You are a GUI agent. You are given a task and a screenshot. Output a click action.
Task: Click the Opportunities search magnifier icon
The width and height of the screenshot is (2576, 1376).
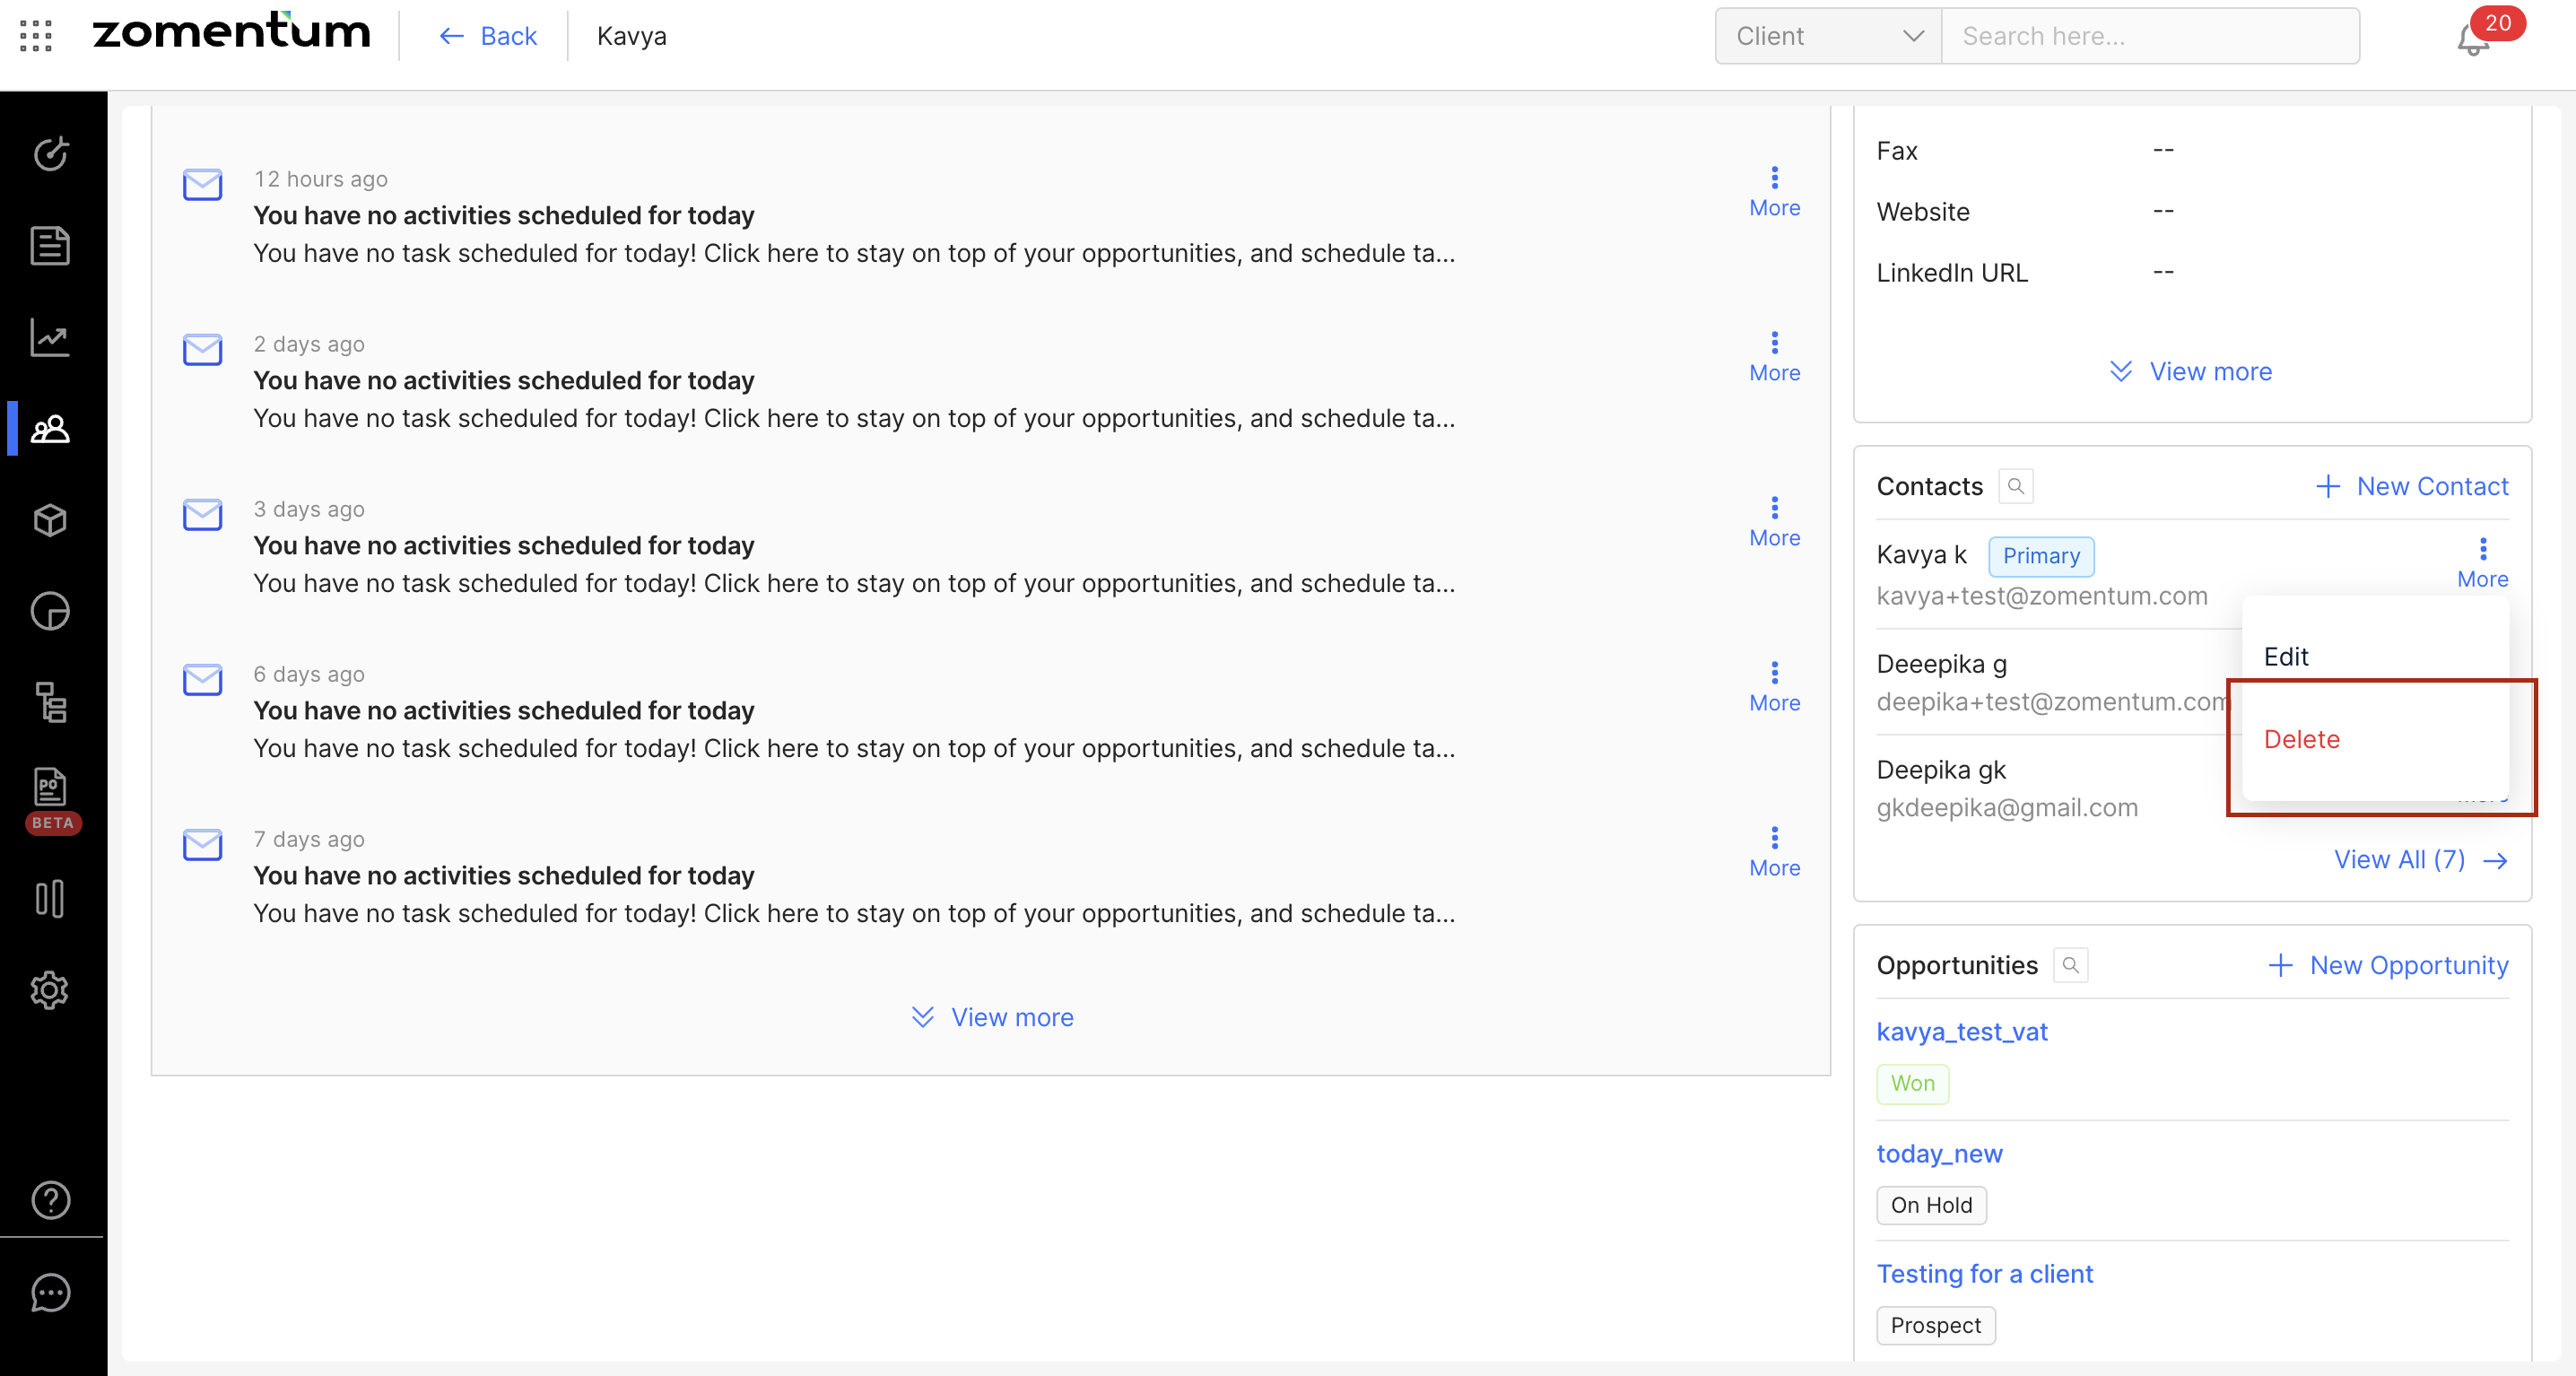[2070, 965]
